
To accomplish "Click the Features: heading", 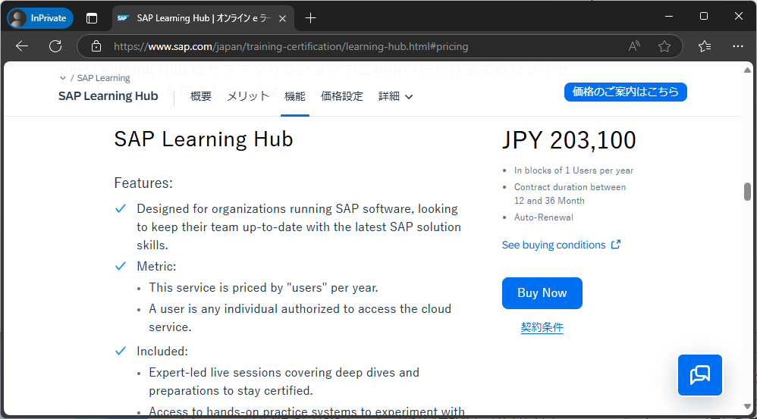I will pos(143,183).
